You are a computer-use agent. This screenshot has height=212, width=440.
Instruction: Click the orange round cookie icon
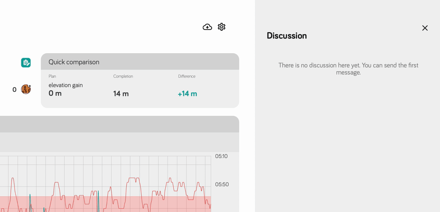[x=26, y=89]
